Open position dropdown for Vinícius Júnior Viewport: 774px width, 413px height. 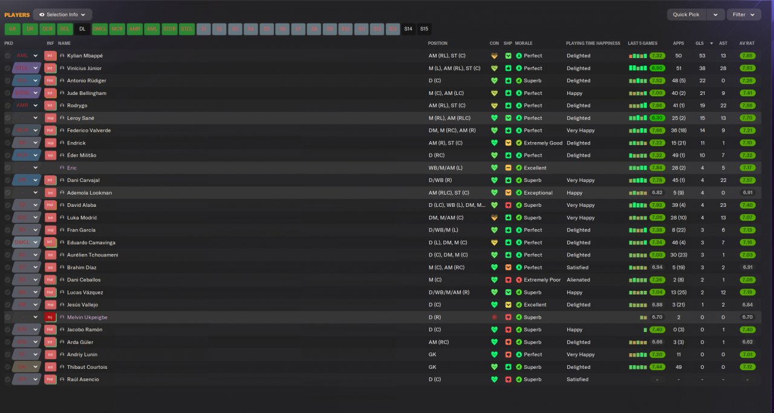pyautogui.click(x=36, y=68)
